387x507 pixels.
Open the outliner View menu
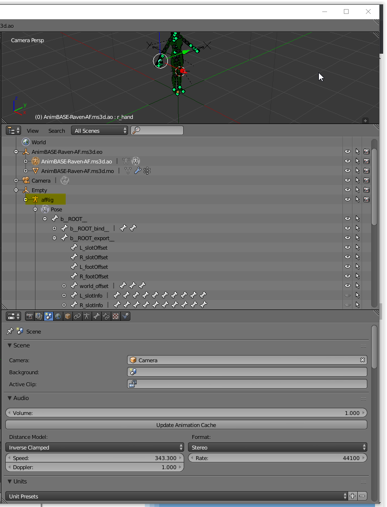33,130
